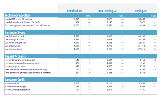Click Lansing overdraft protection value 7,130

click(x=142, y=90)
